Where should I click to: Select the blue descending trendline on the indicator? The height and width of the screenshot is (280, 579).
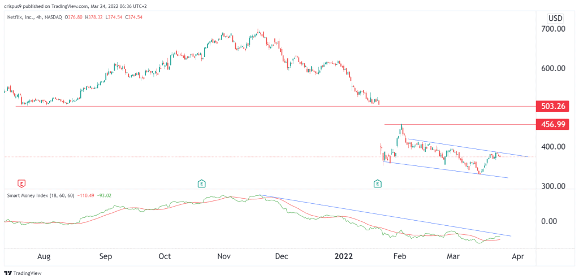[385, 216]
